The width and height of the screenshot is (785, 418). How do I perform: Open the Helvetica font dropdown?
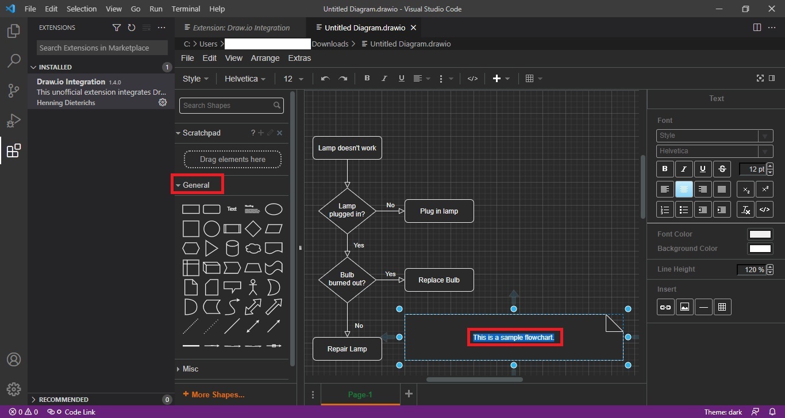[244, 79]
